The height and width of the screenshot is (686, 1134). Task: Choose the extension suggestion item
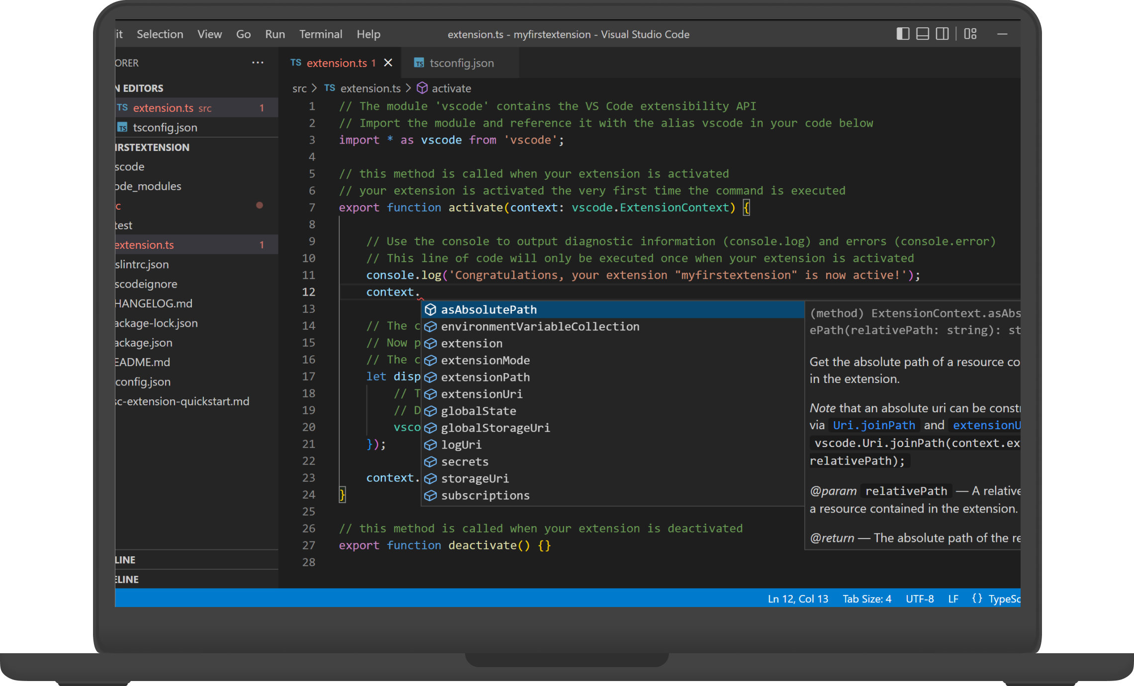click(613, 343)
